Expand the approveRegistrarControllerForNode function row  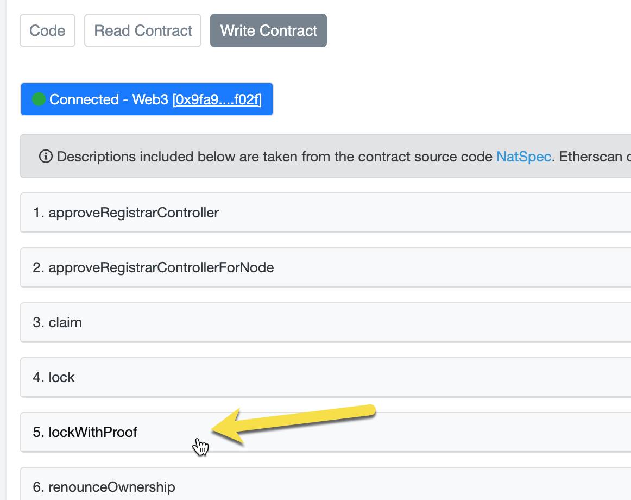pyautogui.click(x=161, y=267)
